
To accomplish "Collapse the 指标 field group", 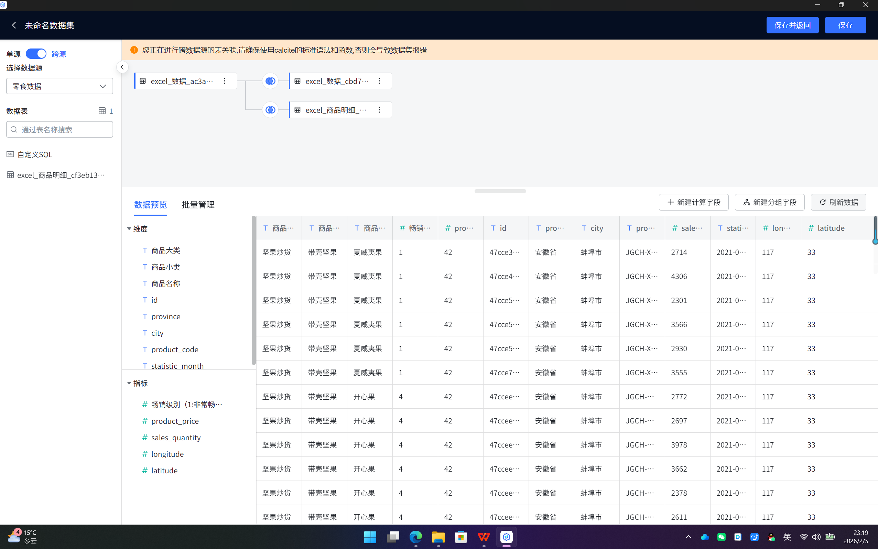I will click(129, 383).
